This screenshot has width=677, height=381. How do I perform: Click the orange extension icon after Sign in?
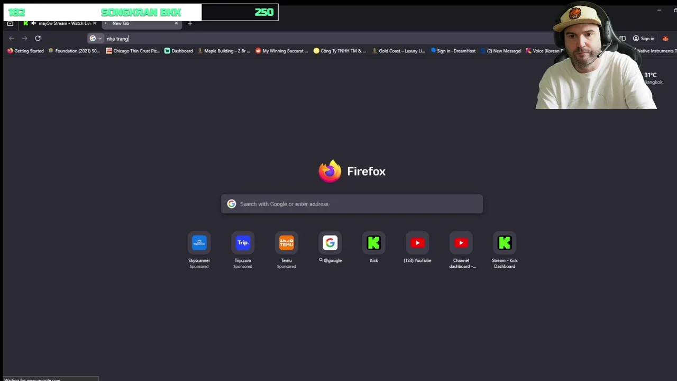pos(665,38)
